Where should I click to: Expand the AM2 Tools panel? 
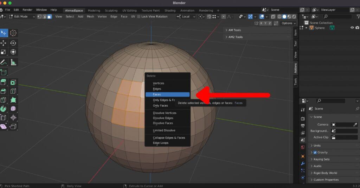(257, 37)
